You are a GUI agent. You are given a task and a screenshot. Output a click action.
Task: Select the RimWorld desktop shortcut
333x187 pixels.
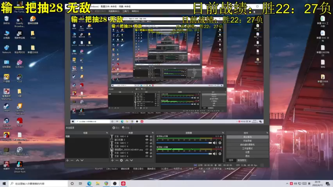tap(20, 151)
